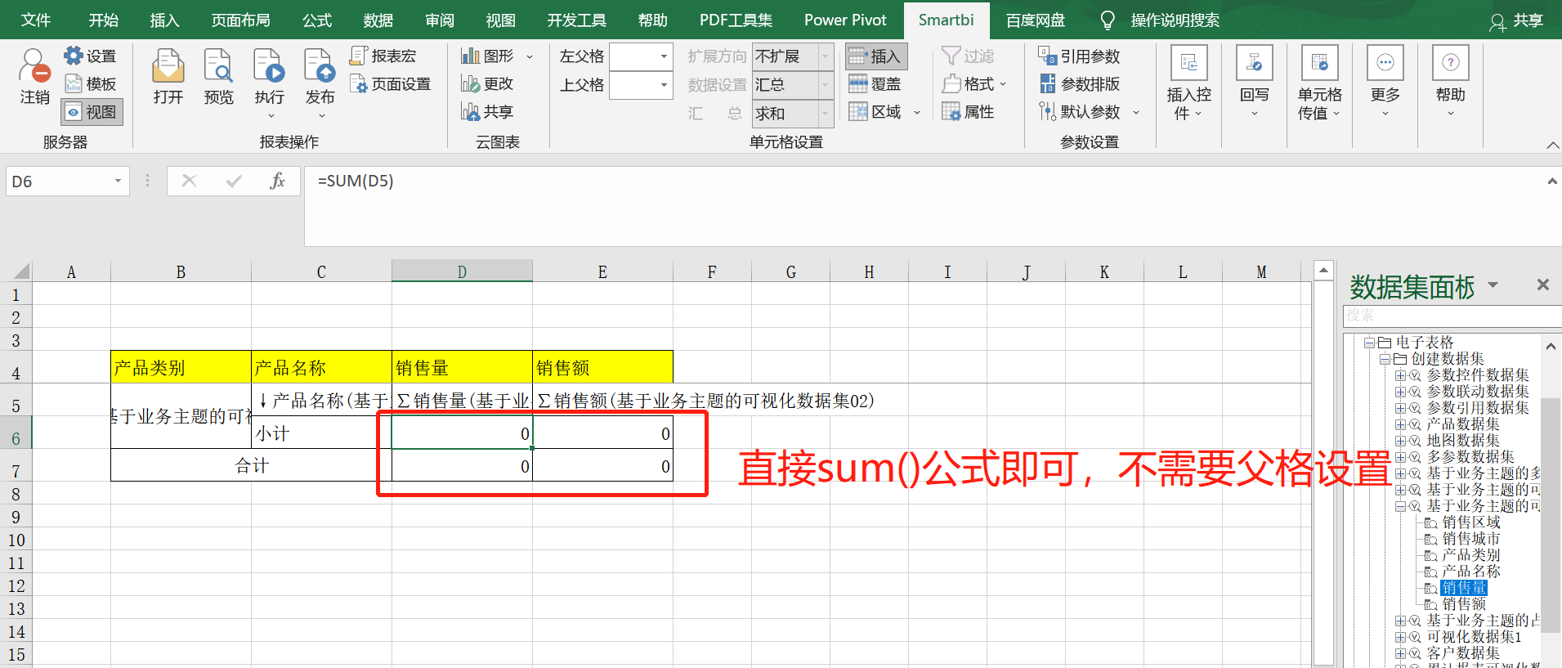Click the select-all corner of the sheet
Image resolution: width=1562 pixels, height=668 pixels.
coord(16,271)
